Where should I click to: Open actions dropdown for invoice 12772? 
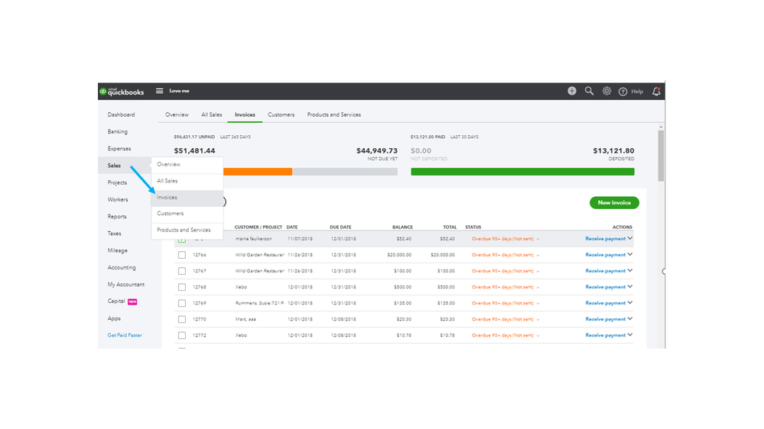630,335
